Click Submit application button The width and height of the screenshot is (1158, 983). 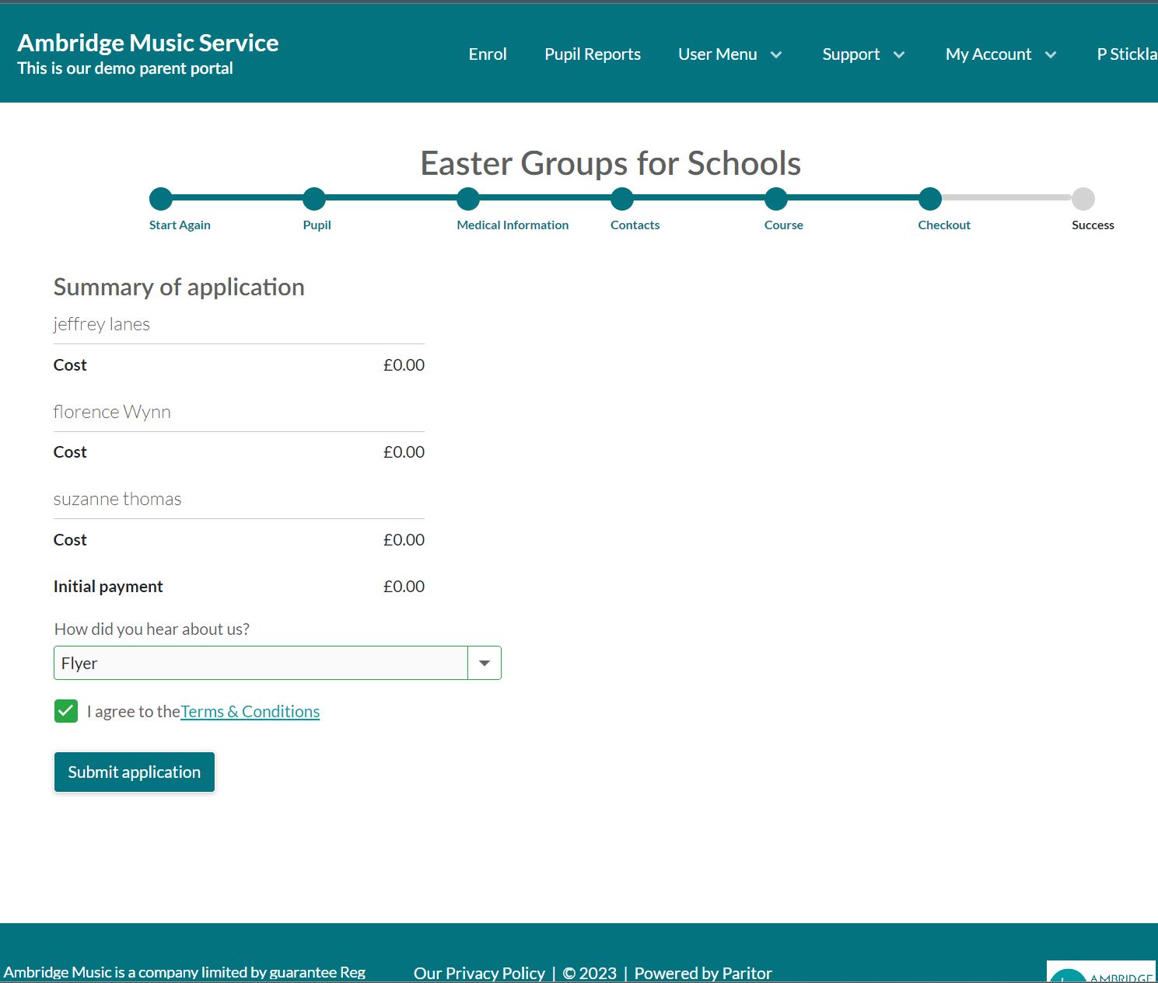(135, 772)
